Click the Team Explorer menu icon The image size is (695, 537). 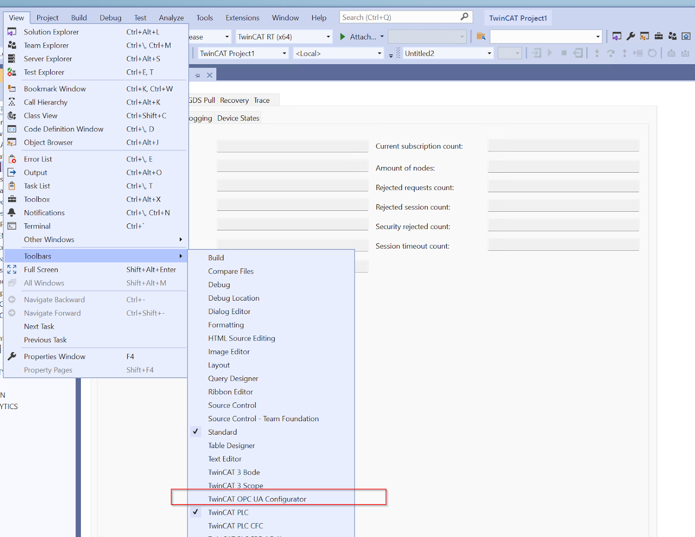[12, 45]
